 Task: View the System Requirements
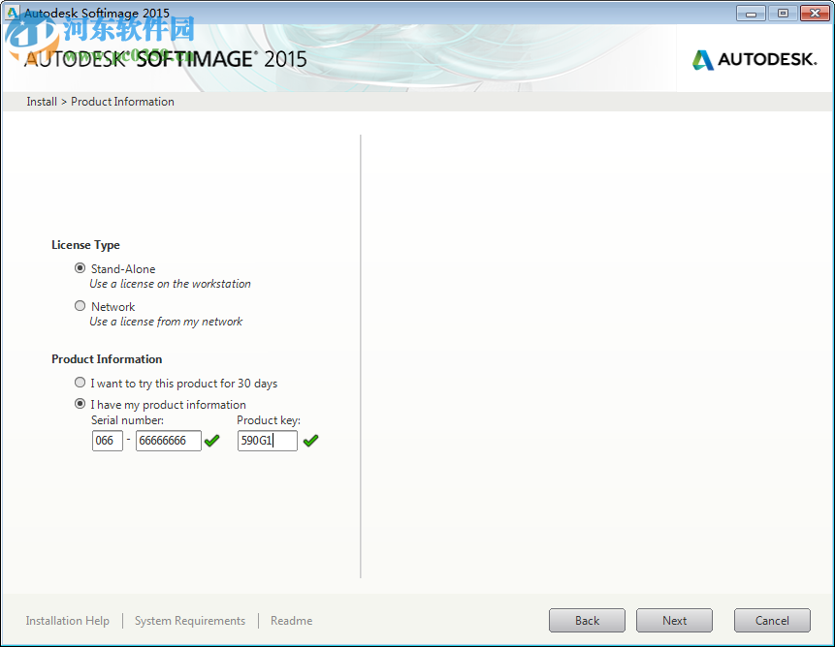189,620
